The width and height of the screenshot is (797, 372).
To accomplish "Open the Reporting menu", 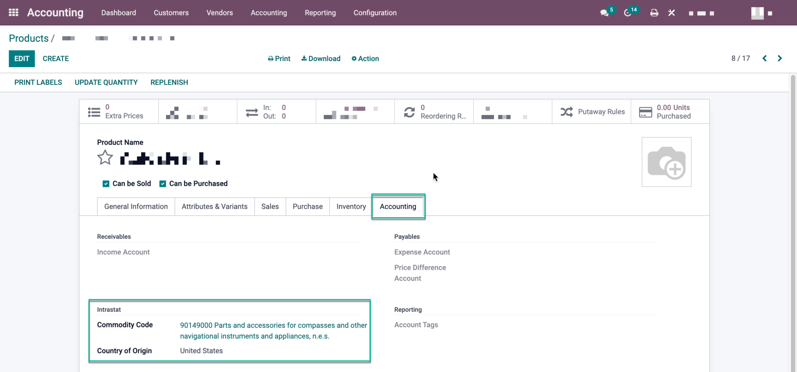I will [x=320, y=12].
